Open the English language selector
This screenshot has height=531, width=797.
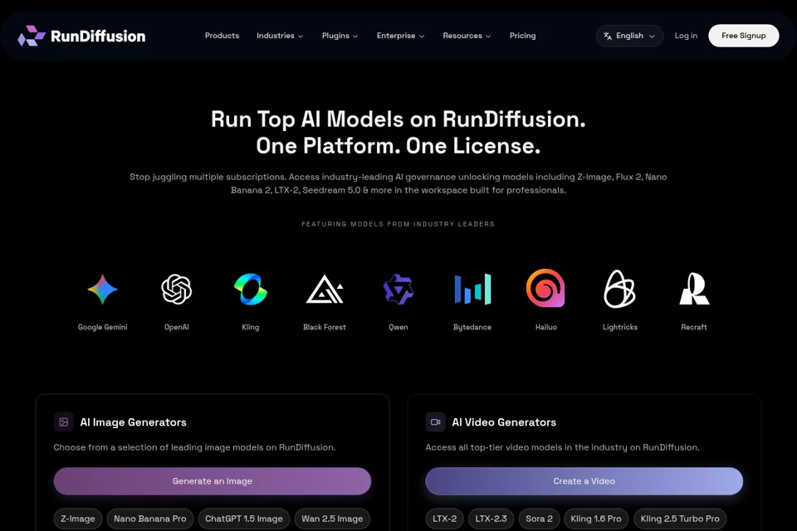(x=629, y=36)
